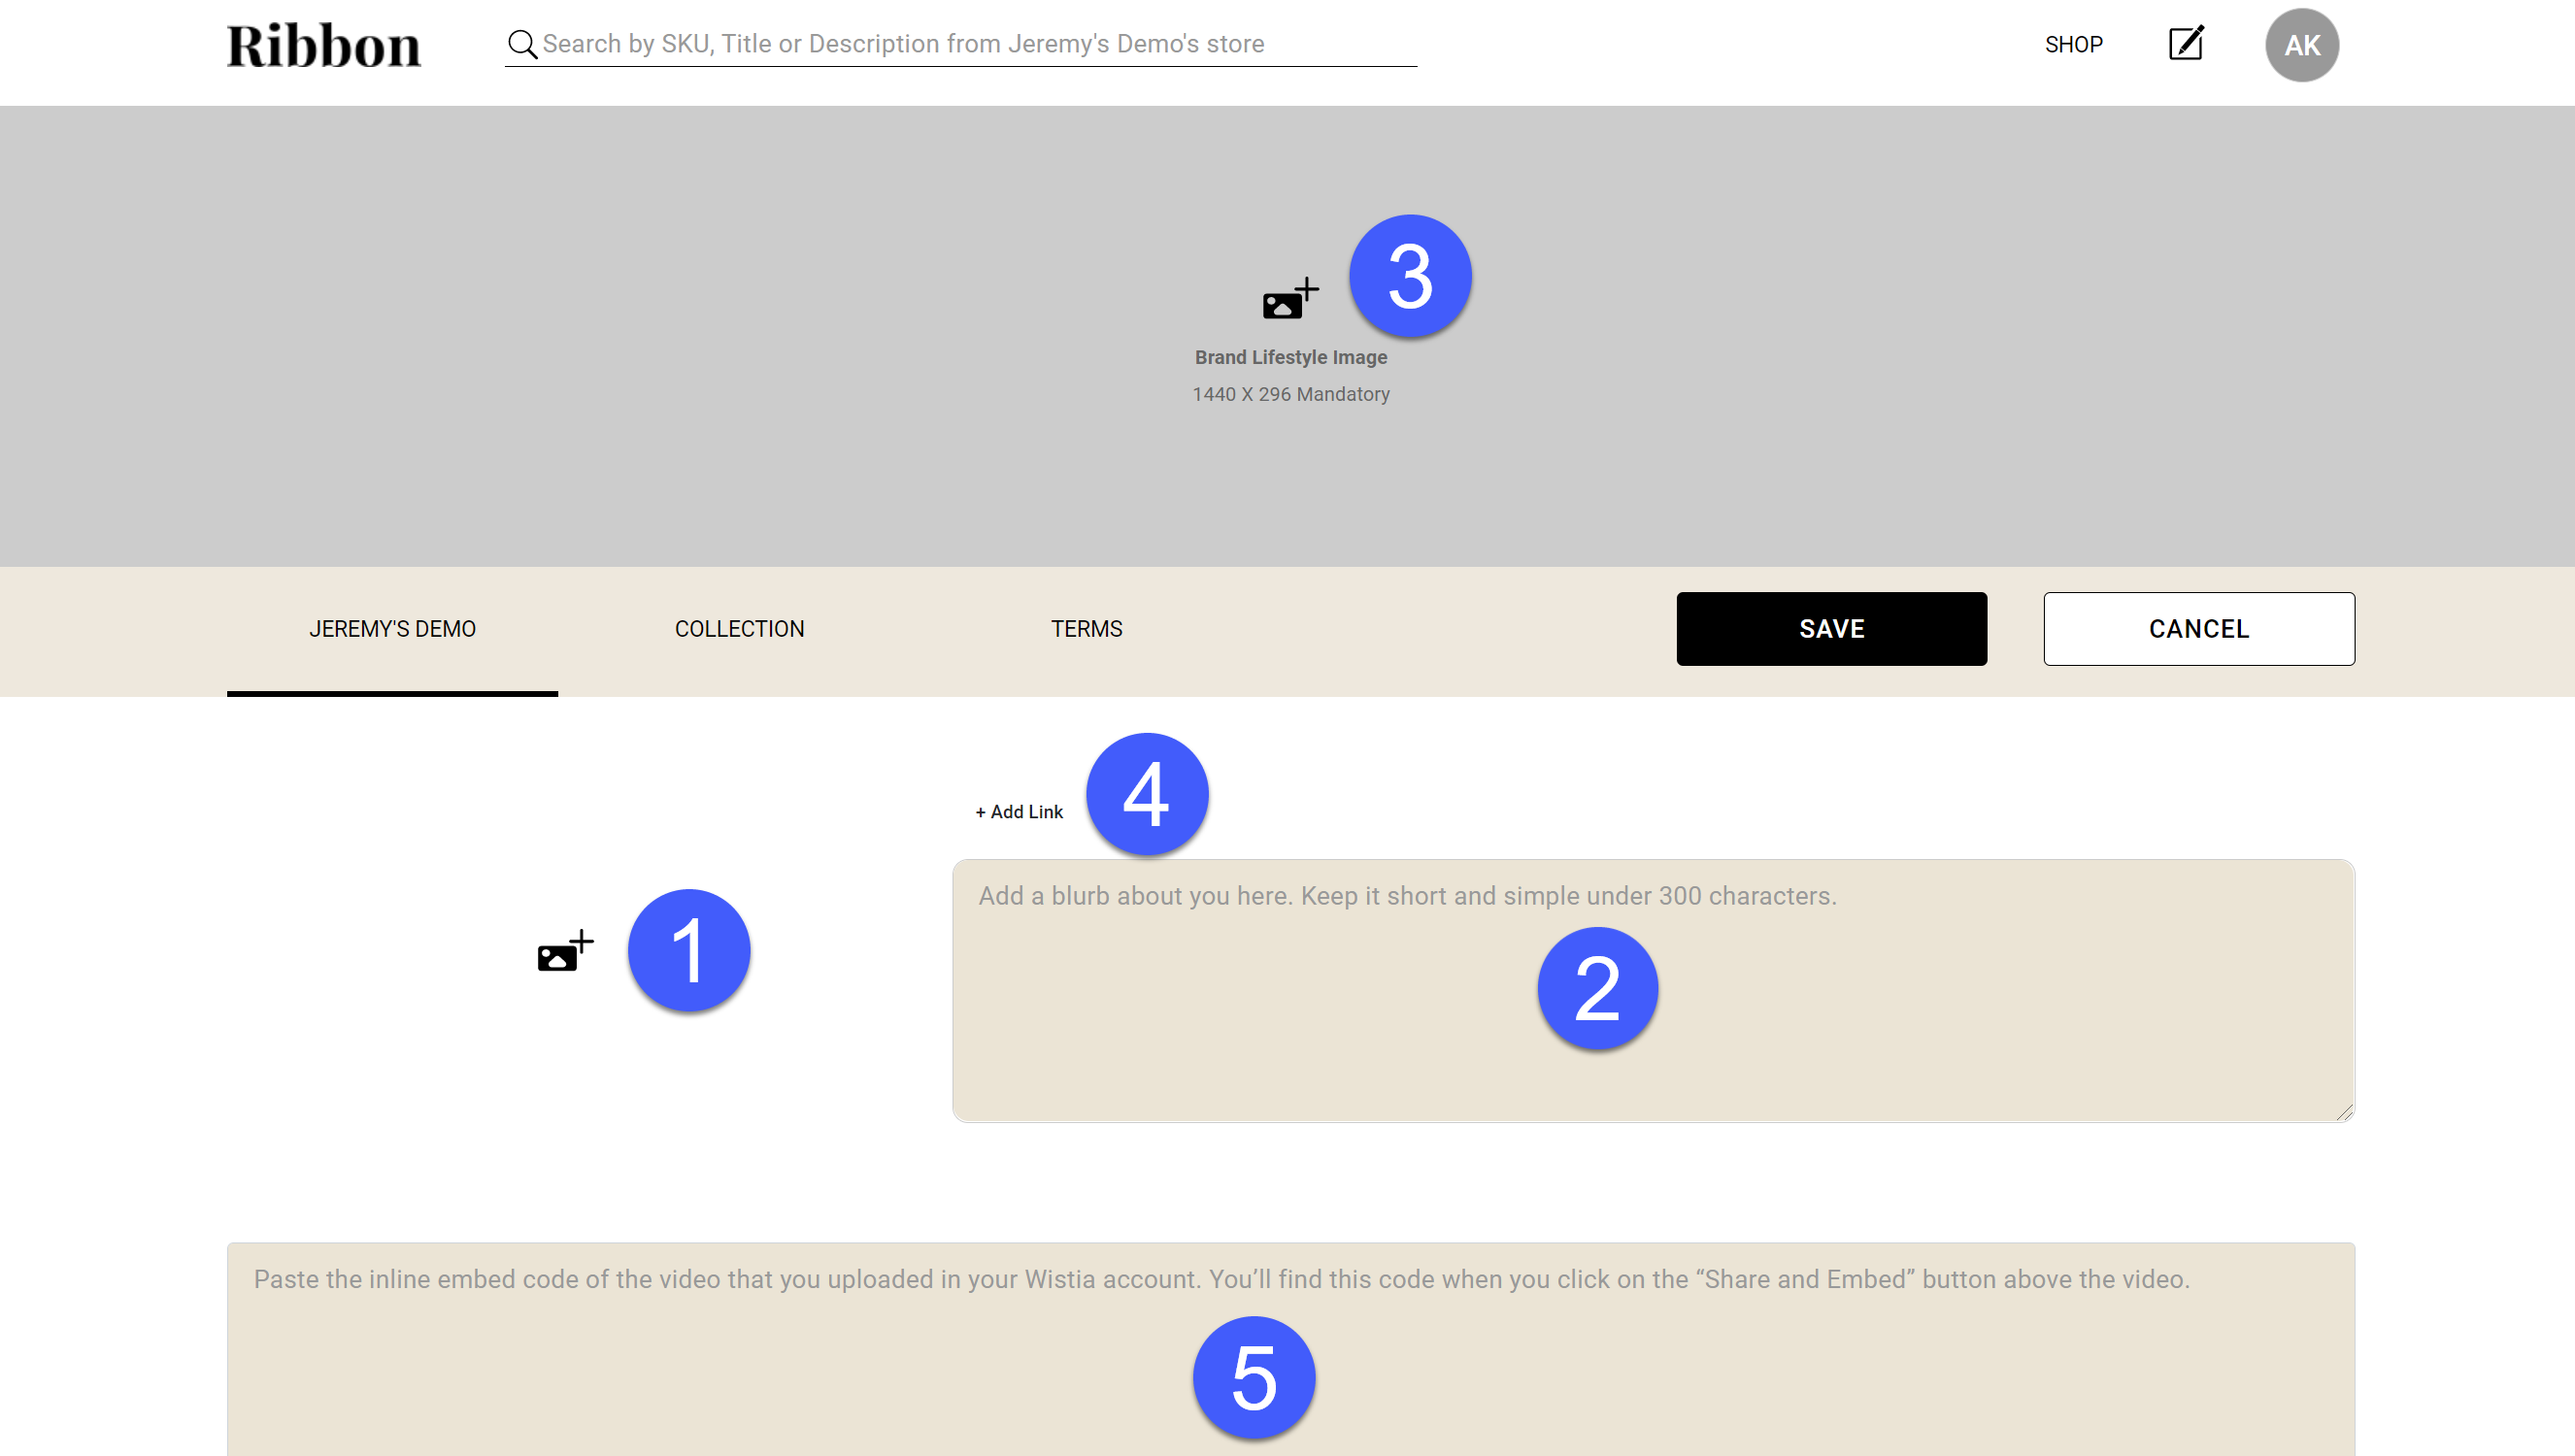The image size is (2575, 1456).
Task: Click the search magnifier icon
Action: (x=522, y=44)
